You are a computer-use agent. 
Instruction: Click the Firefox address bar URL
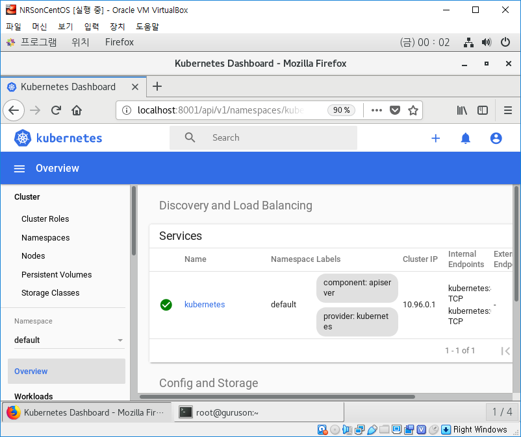click(221, 110)
